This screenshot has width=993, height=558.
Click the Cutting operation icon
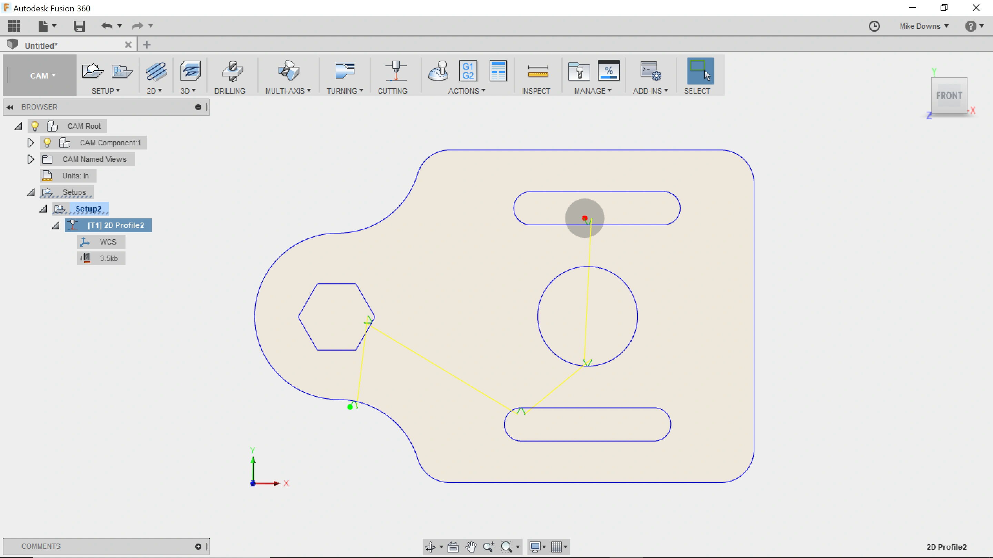[x=395, y=72]
